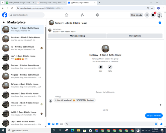166x133 pixels.
Task: Open Za'nyah - 4 Beds 3 Baths House chat
Action: pos(22,85)
